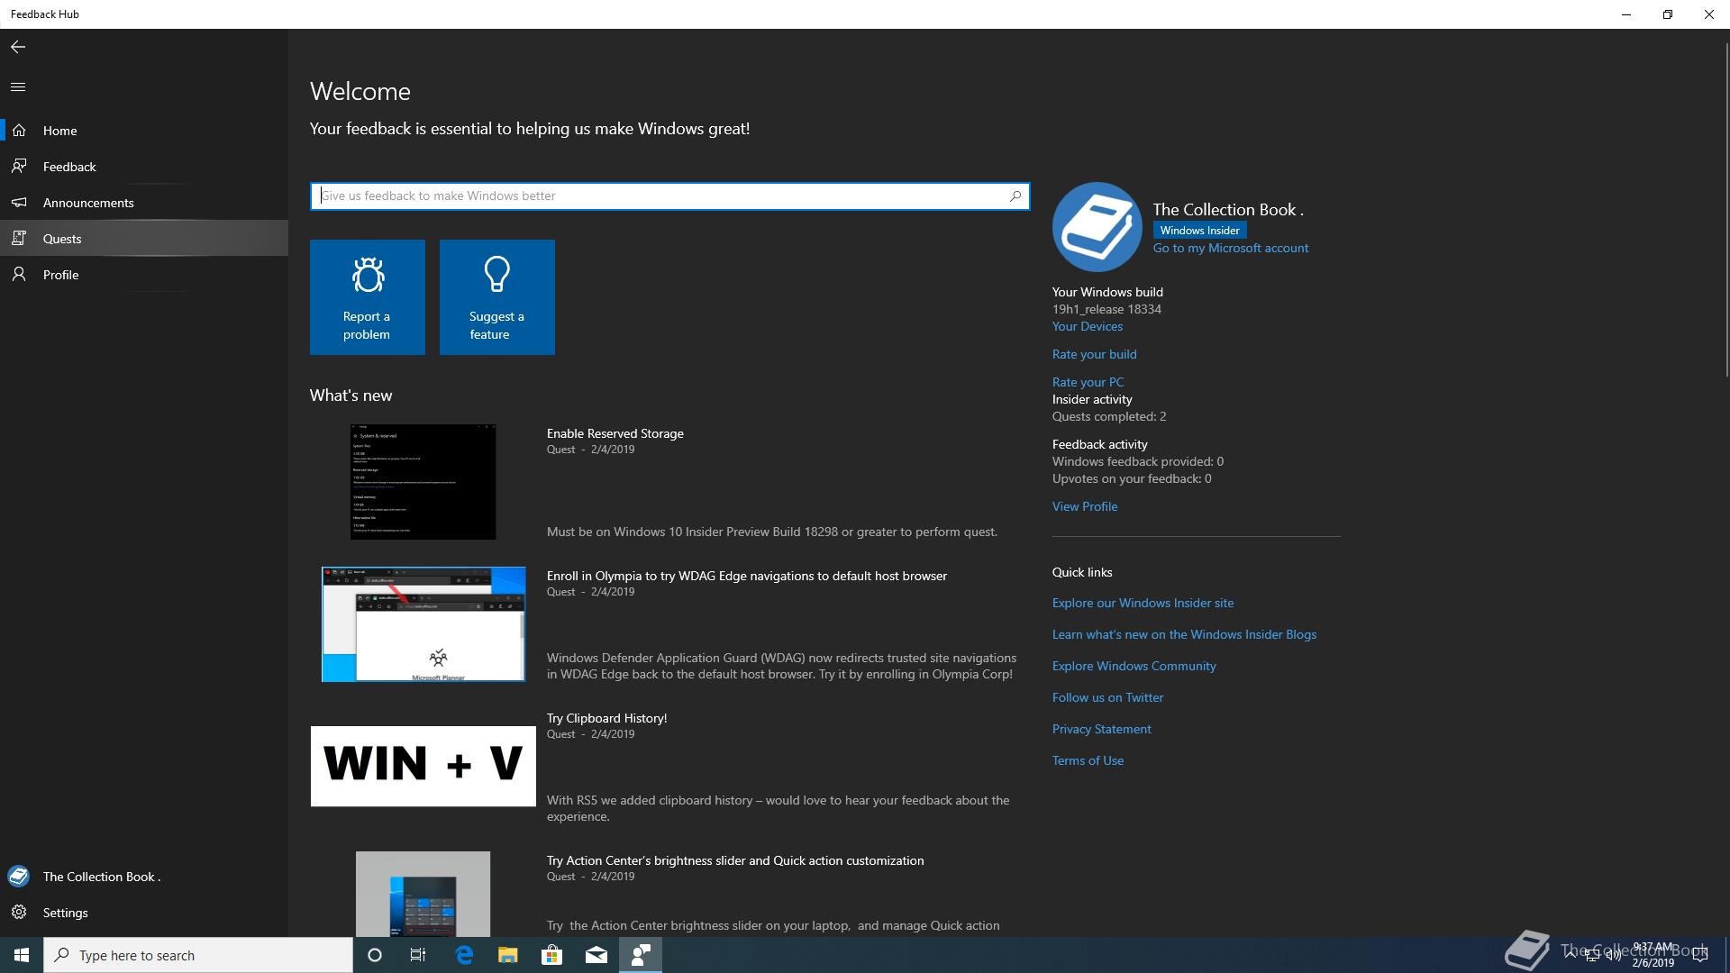1730x973 pixels.
Task: Click the Home icon in sidebar
Action: coord(19,131)
